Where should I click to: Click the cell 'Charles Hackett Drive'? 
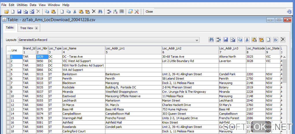pos(190,105)
